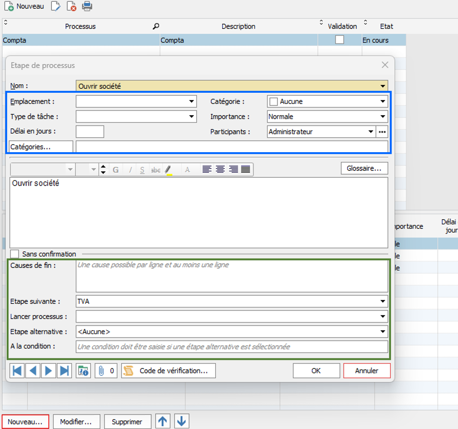The height and width of the screenshot is (429, 458).
Task: Open the Etape alternative dropdown
Action: tap(383, 332)
